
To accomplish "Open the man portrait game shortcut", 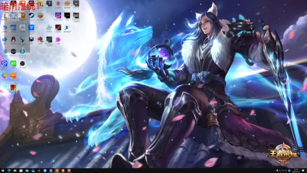I will [x=76, y=16].
